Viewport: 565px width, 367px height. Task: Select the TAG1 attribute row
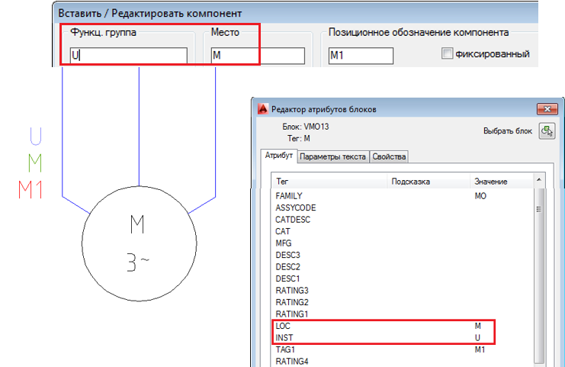coord(402,349)
